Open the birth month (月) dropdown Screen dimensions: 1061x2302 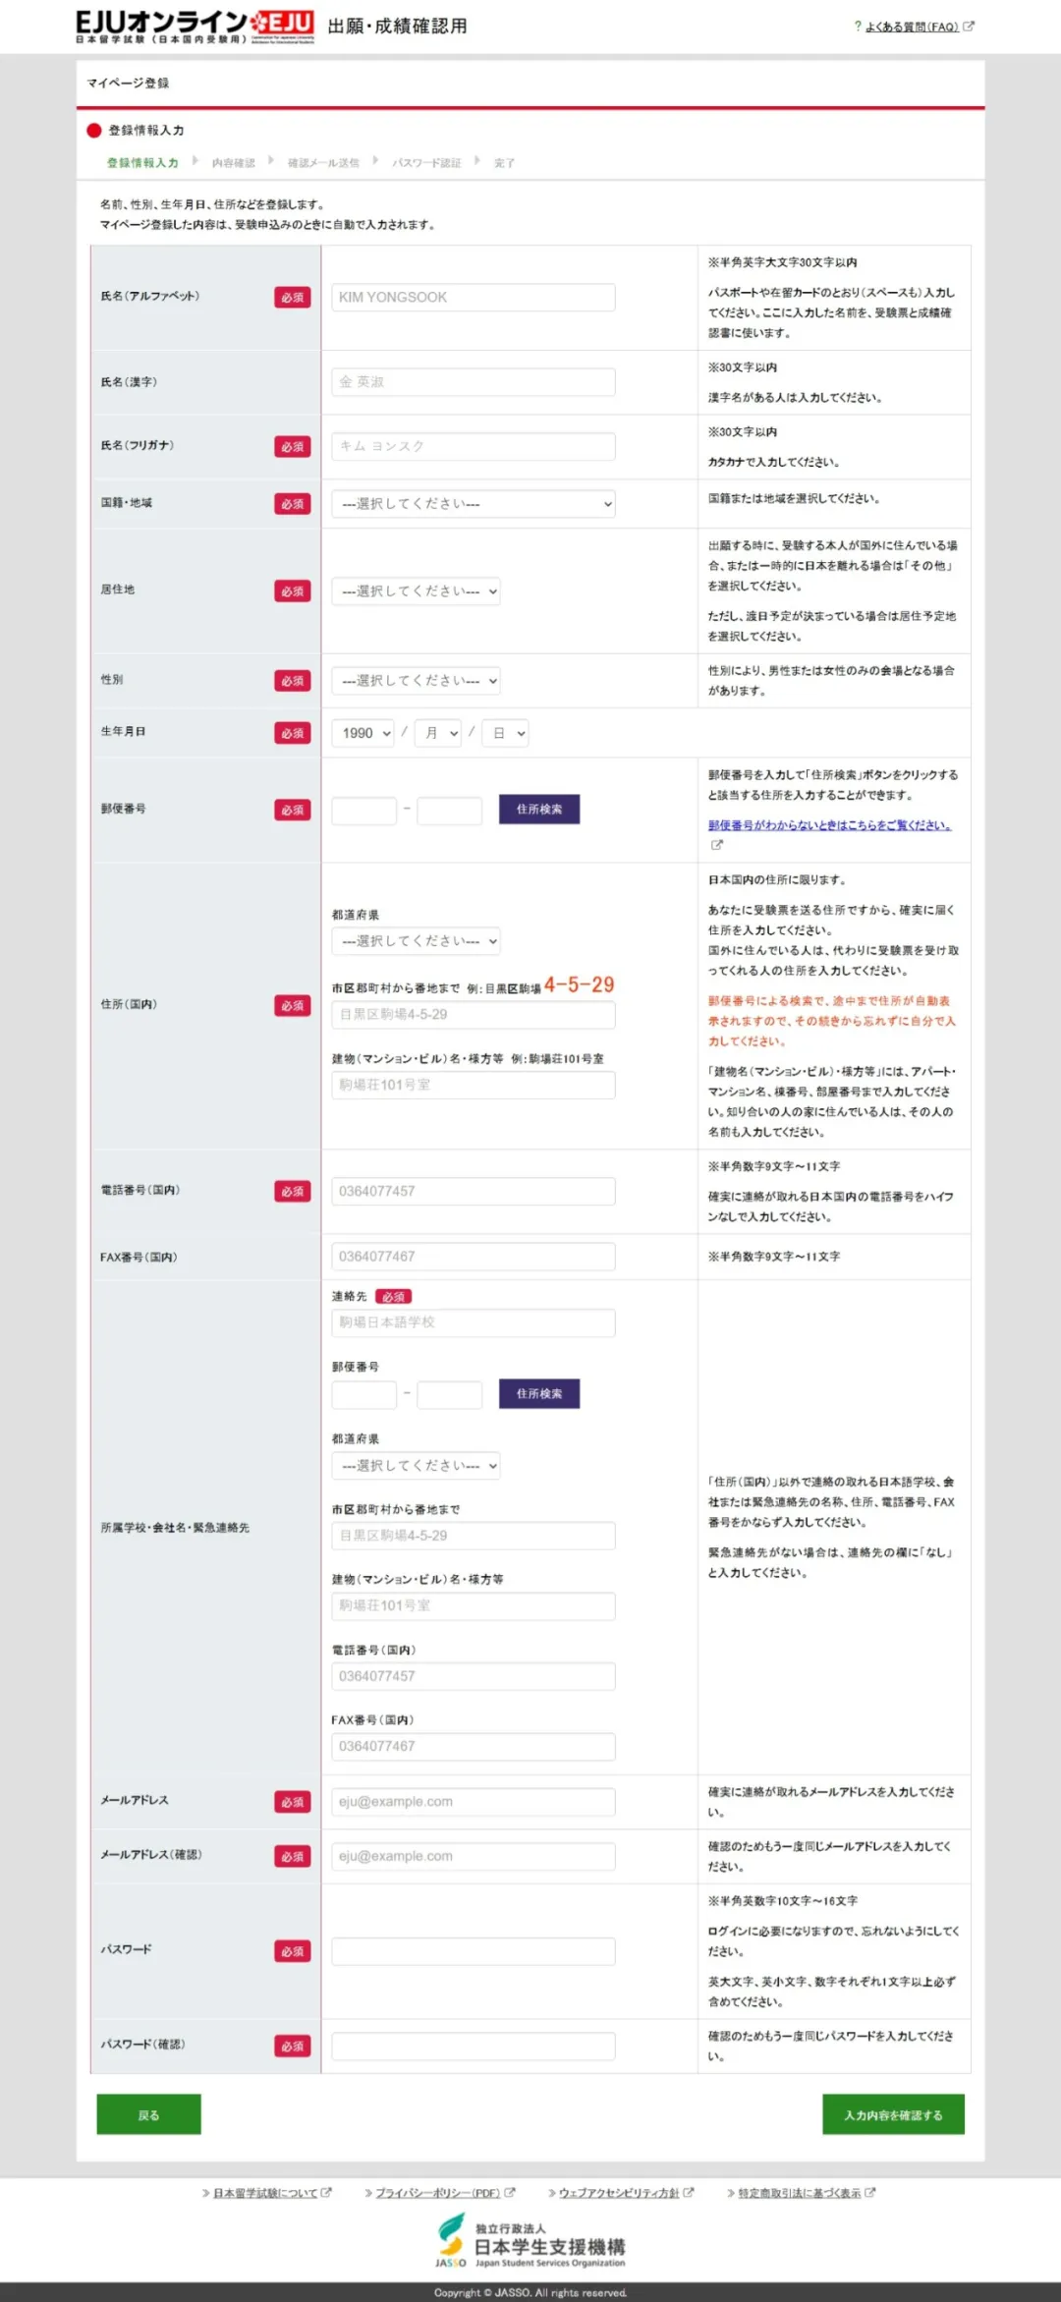pyautogui.click(x=438, y=733)
